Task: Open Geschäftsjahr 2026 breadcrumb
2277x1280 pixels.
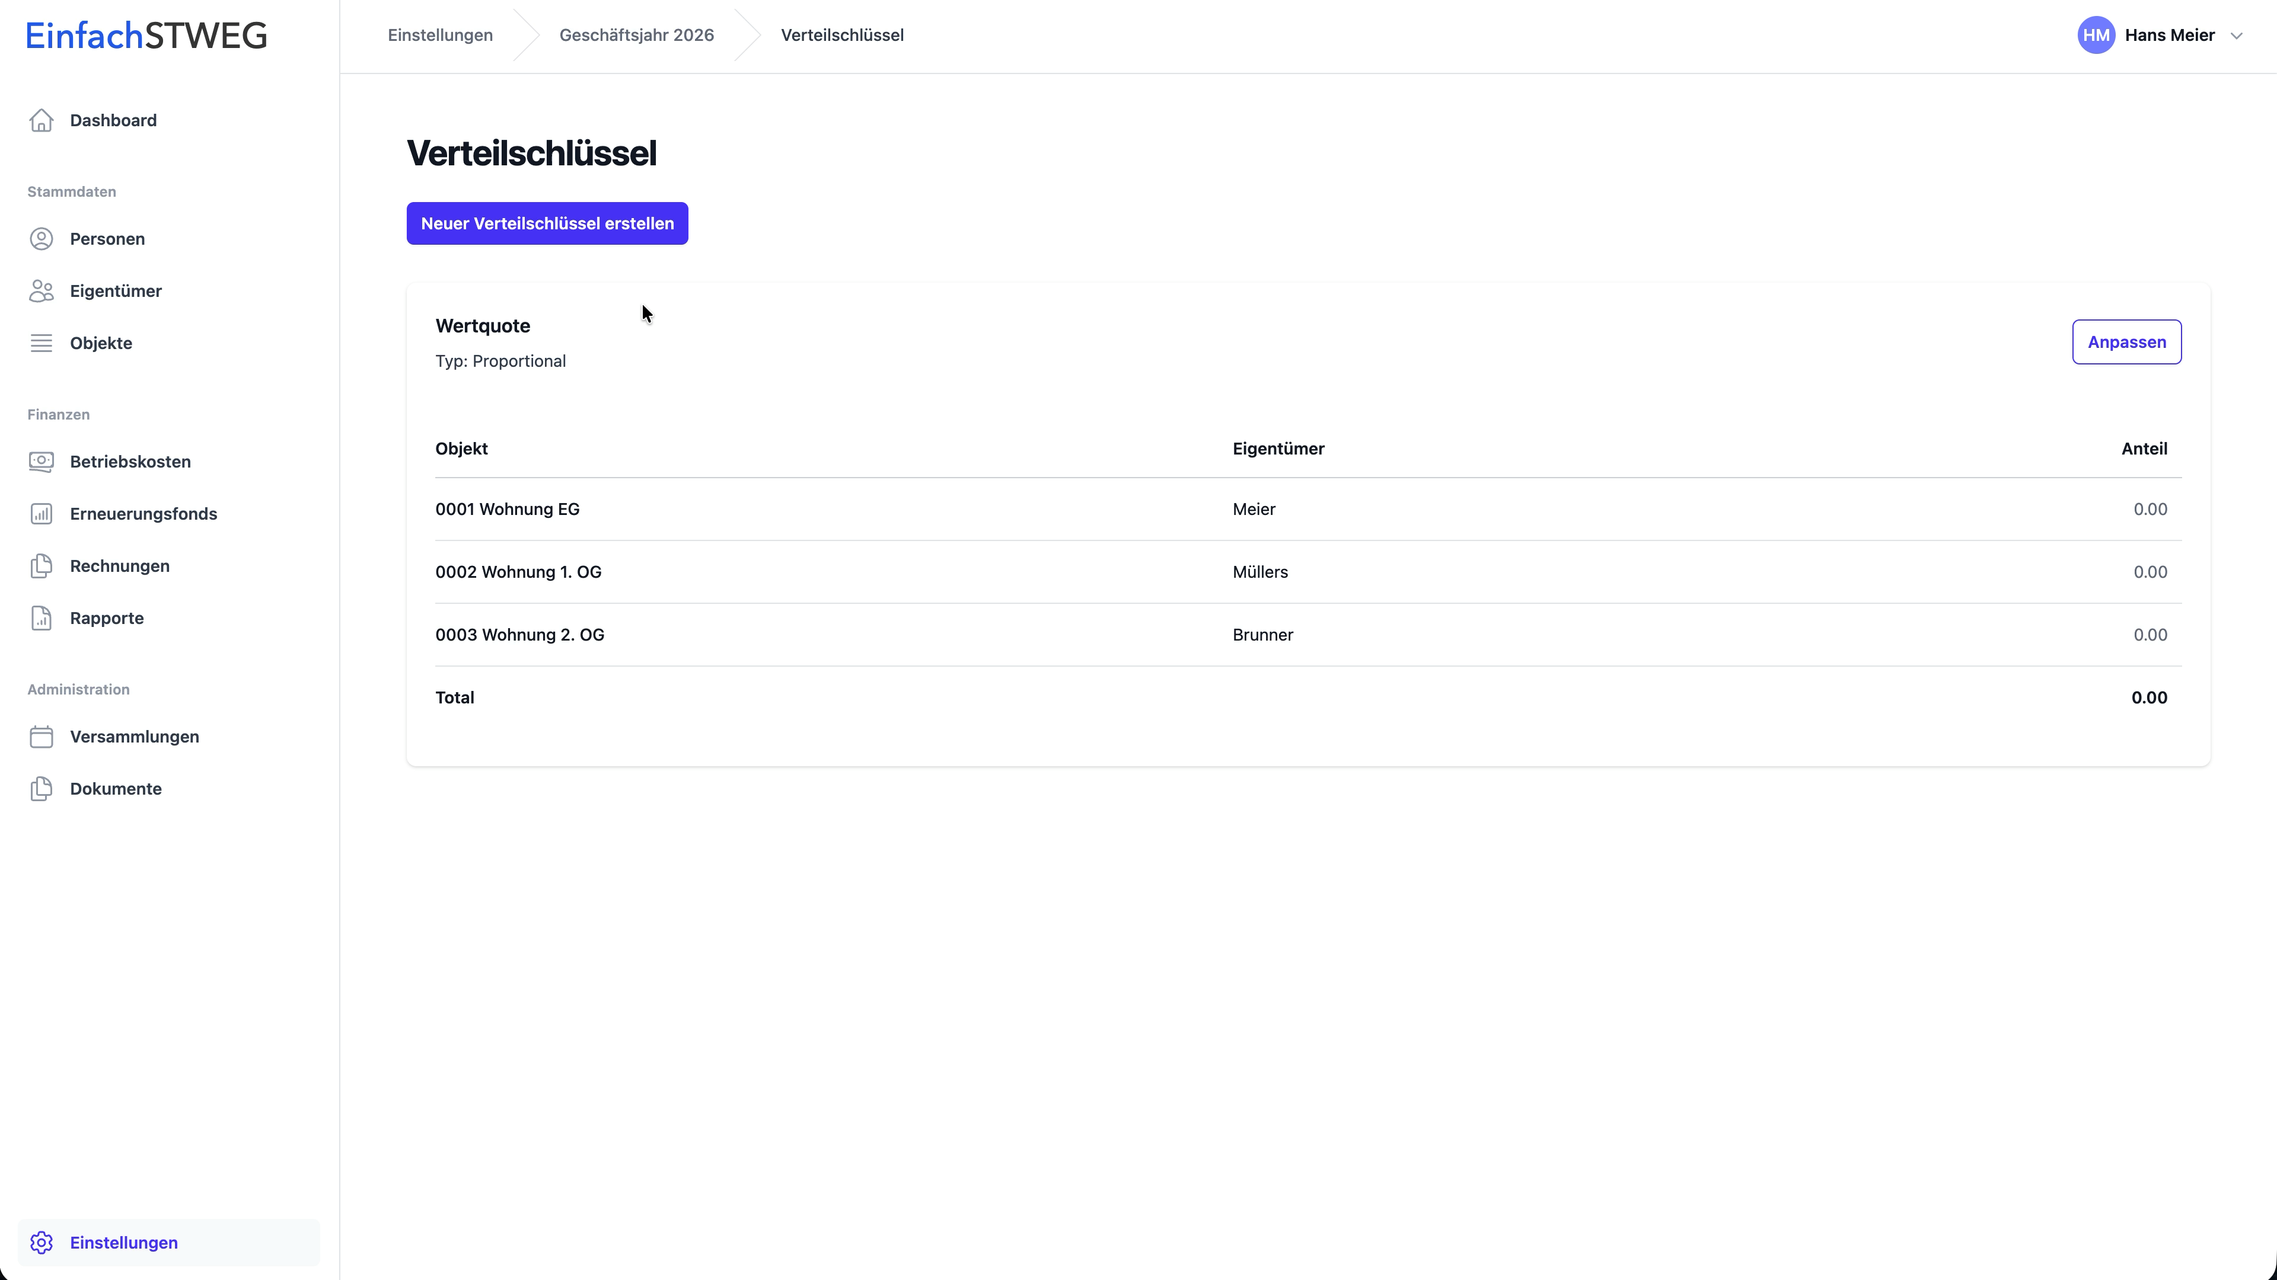Action: point(636,36)
